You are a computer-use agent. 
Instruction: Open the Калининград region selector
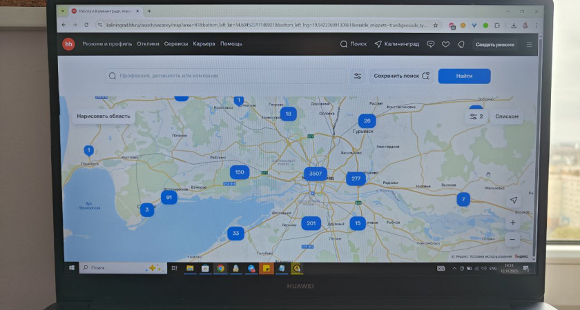click(396, 44)
